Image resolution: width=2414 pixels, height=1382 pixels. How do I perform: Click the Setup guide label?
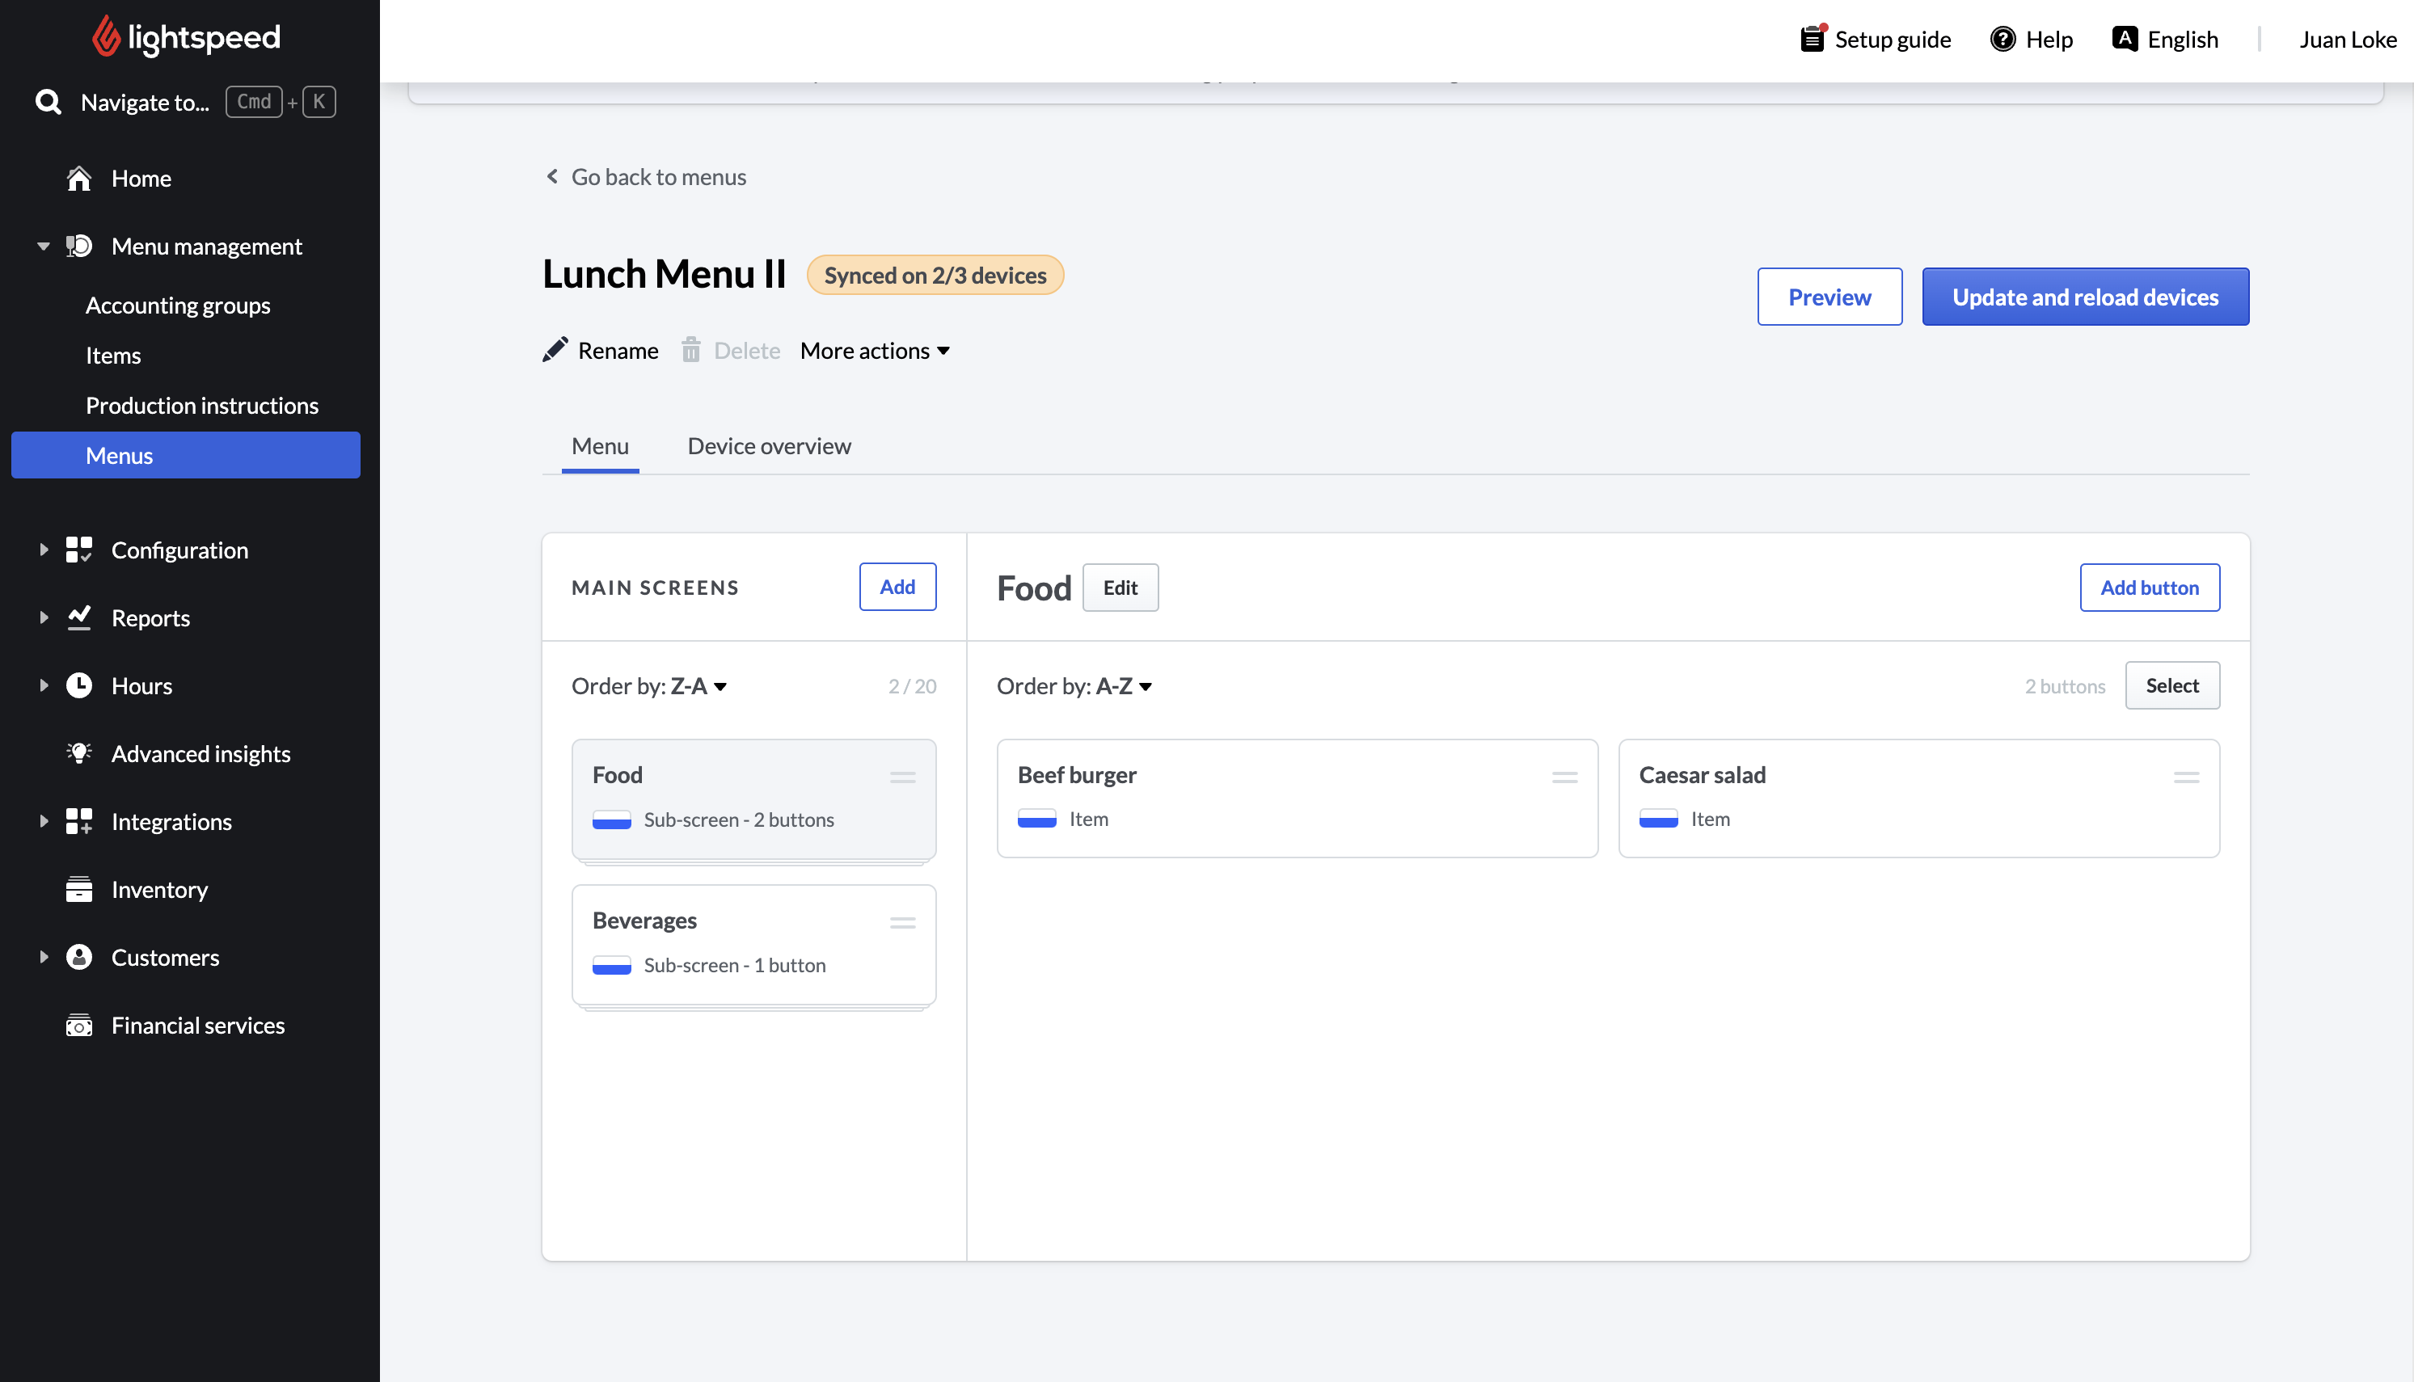pyautogui.click(x=1892, y=39)
